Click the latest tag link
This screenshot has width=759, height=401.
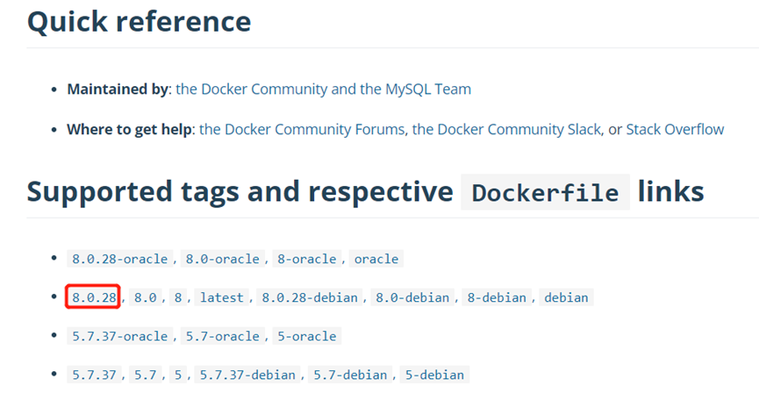222,297
